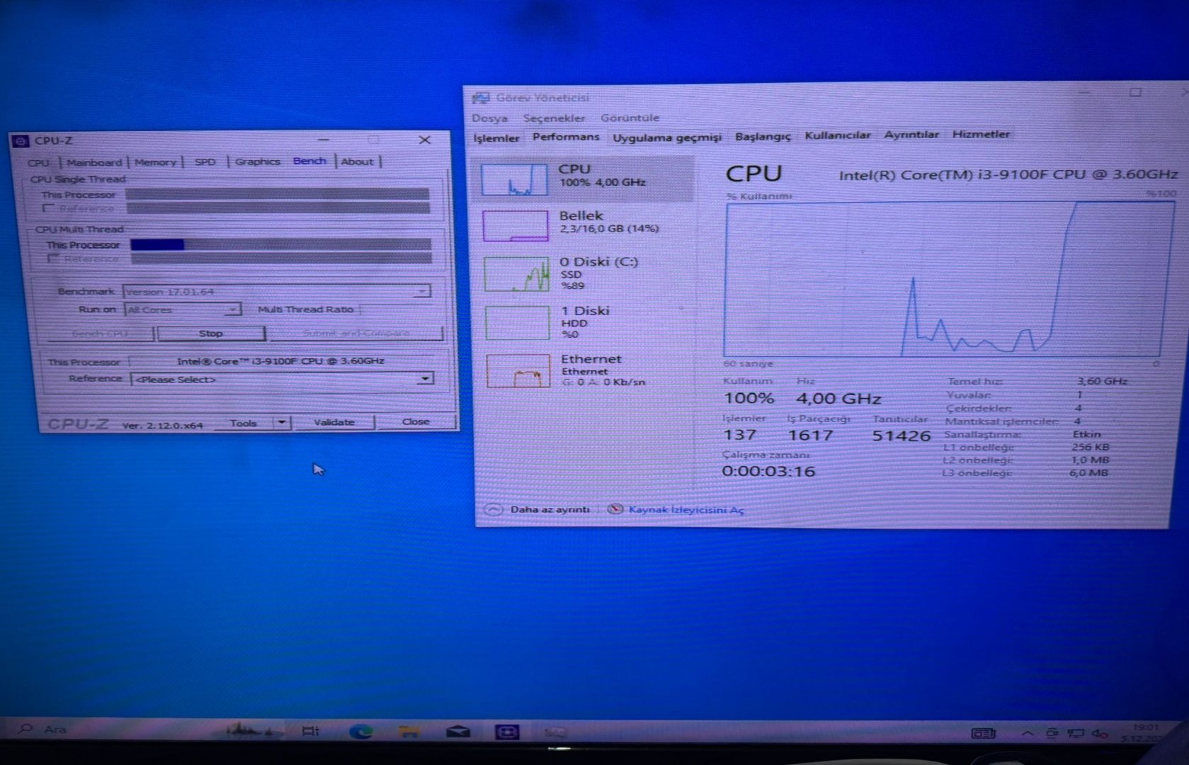Image resolution: width=1189 pixels, height=765 pixels.
Task: Click the İşlemler count 137
Action: (x=740, y=435)
